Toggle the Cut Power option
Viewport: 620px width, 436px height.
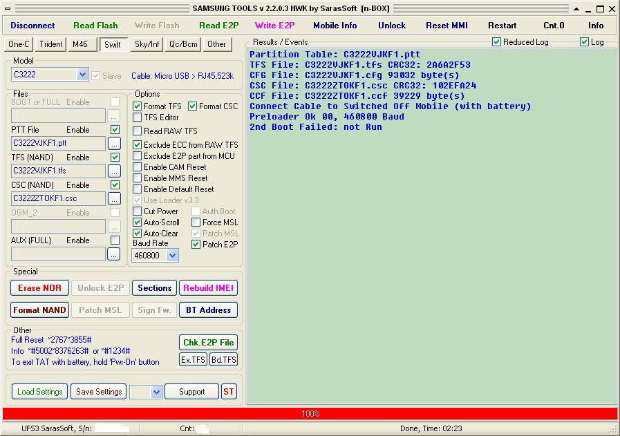(138, 211)
